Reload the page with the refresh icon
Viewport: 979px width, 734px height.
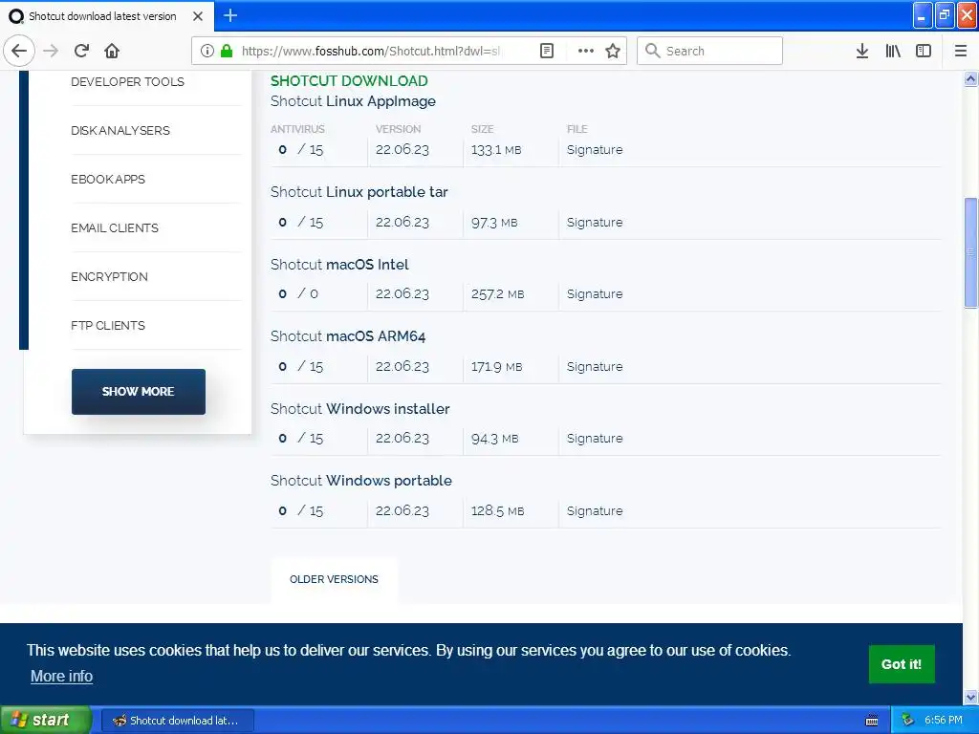[x=82, y=51]
